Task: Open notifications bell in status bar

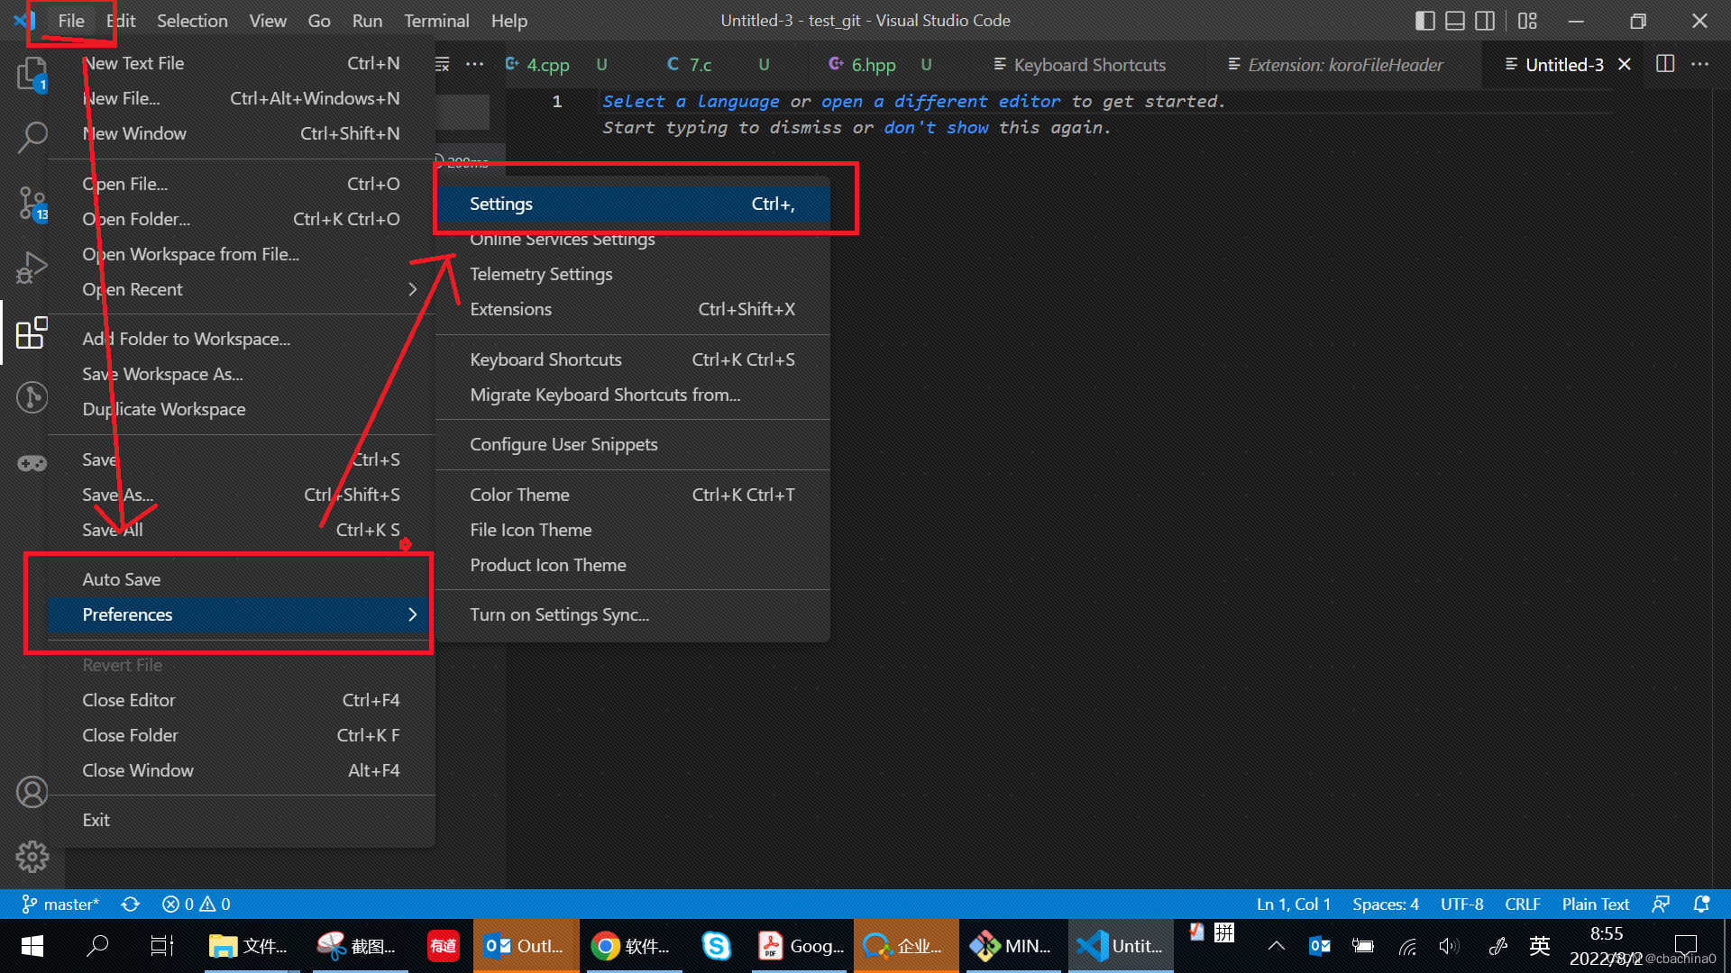Action: click(1701, 904)
